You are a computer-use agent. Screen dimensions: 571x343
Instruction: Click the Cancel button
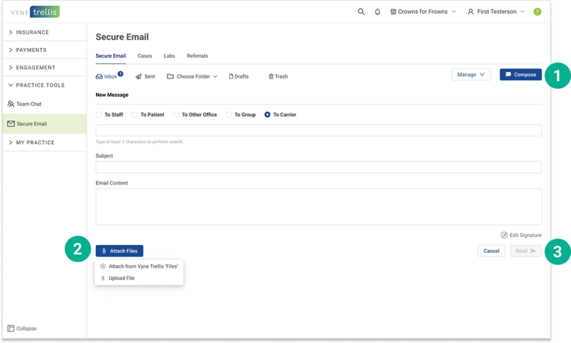pos(491,251)
